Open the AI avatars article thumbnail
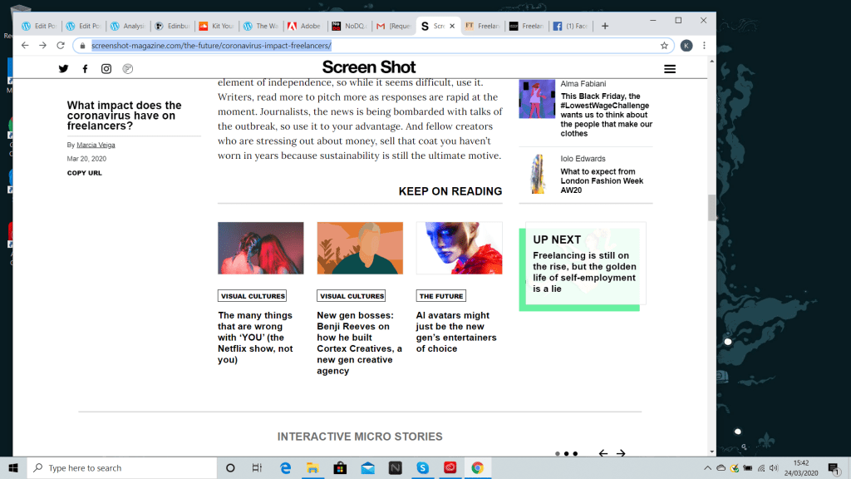 [459, 248]
